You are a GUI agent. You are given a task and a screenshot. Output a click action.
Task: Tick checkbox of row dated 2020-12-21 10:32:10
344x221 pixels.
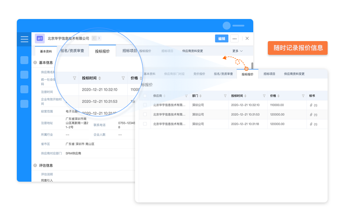click(x=145, y=105)
